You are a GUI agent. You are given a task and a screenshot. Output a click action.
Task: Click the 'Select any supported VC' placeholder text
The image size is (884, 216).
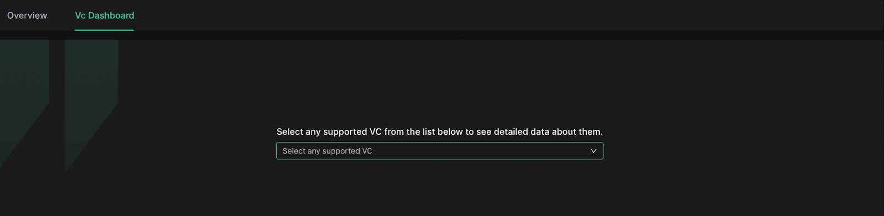(327, 151)
